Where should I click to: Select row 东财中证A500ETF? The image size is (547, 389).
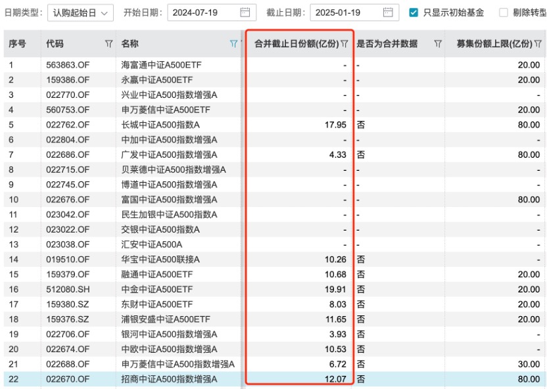[x=275, y=305]
